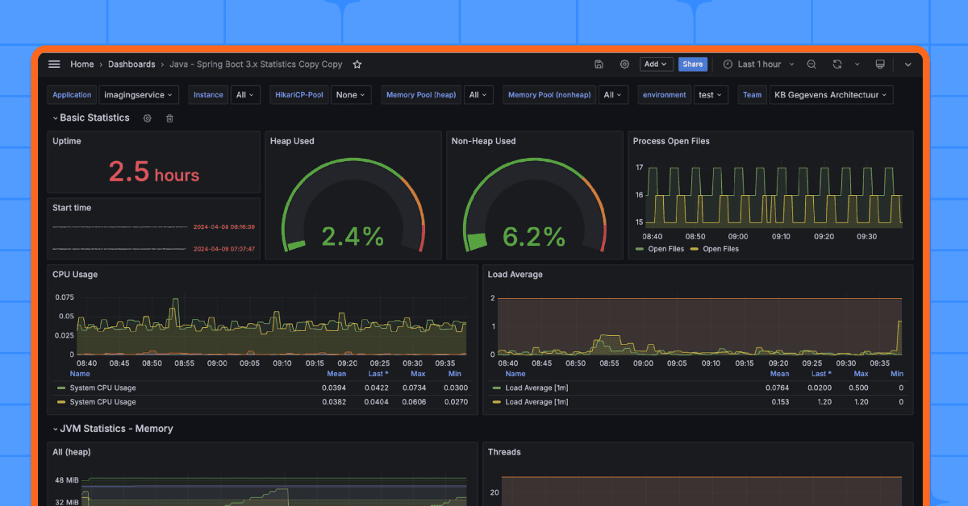This screenshot has height=506, width=968.
Task: Refresh the dashboard data
Action: pos(837,64)
